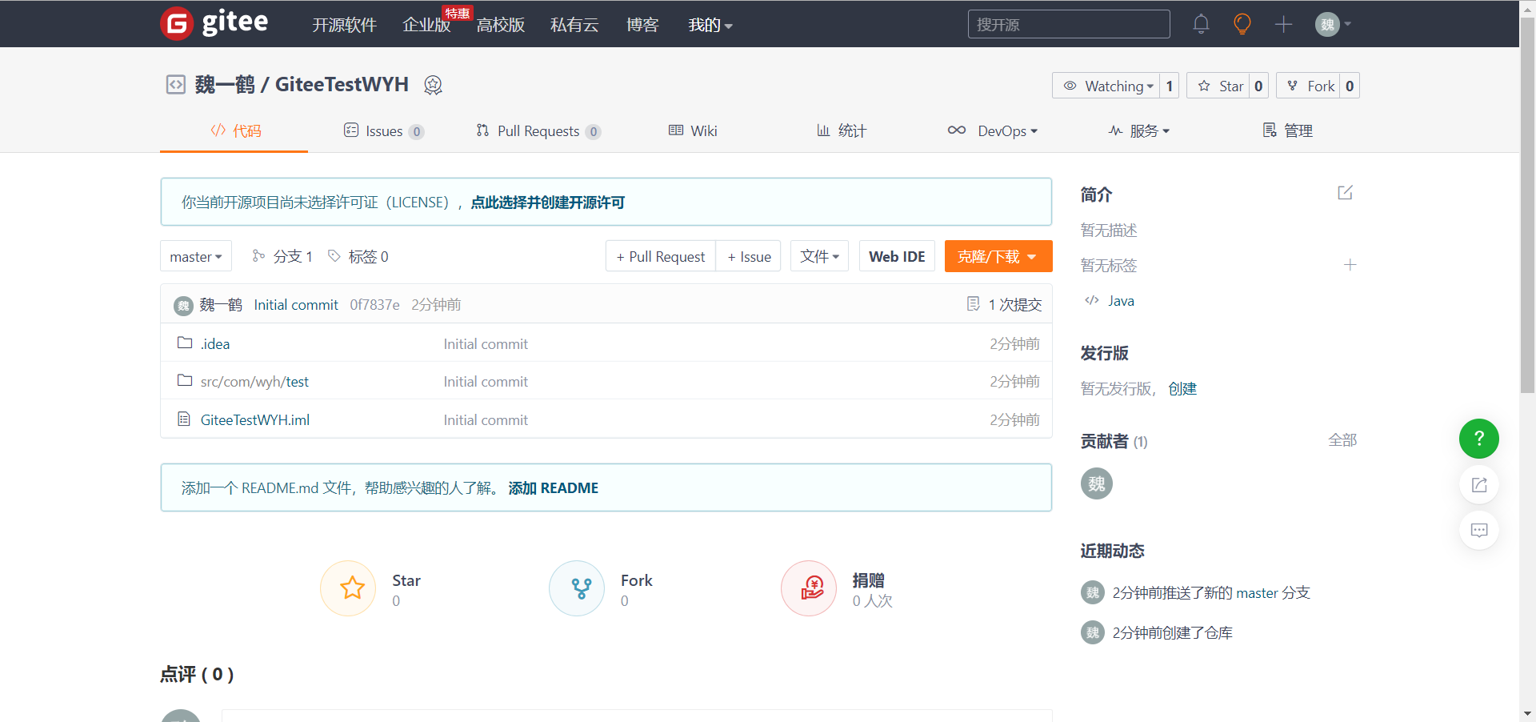This screenshot has width=1536, height=722.
Task: Click the Star button
Action: click(x=1218, y=86)
